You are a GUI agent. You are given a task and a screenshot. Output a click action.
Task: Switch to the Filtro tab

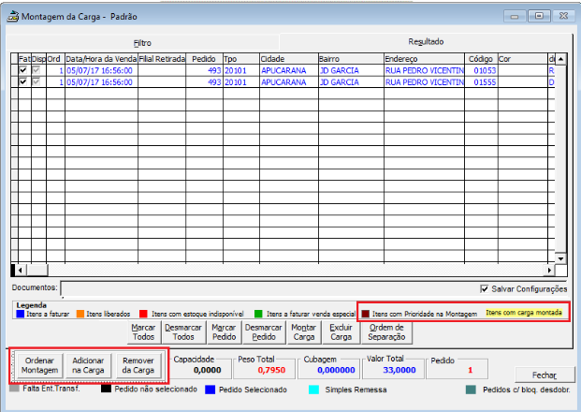click(142, 43)
